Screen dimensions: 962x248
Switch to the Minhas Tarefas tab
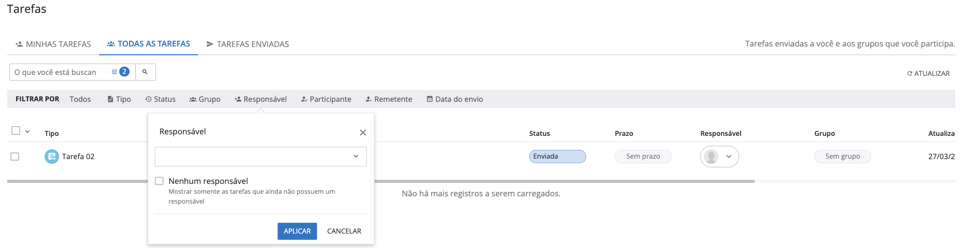pos(53,44)
